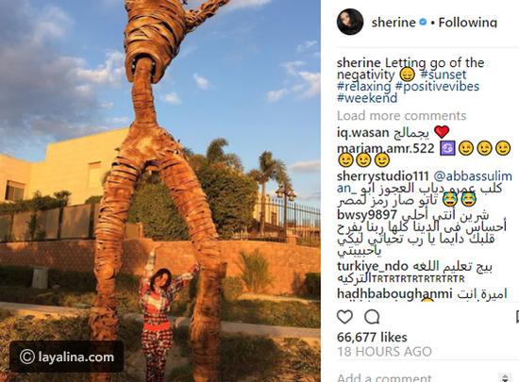The image size is (519, 382).
Task: Open sherine's profile avatar picture
Action: [x=350, y=22]
